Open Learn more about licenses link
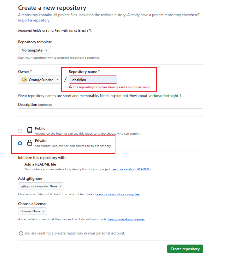Screen dimensions: 251x261 click(126, 219)
